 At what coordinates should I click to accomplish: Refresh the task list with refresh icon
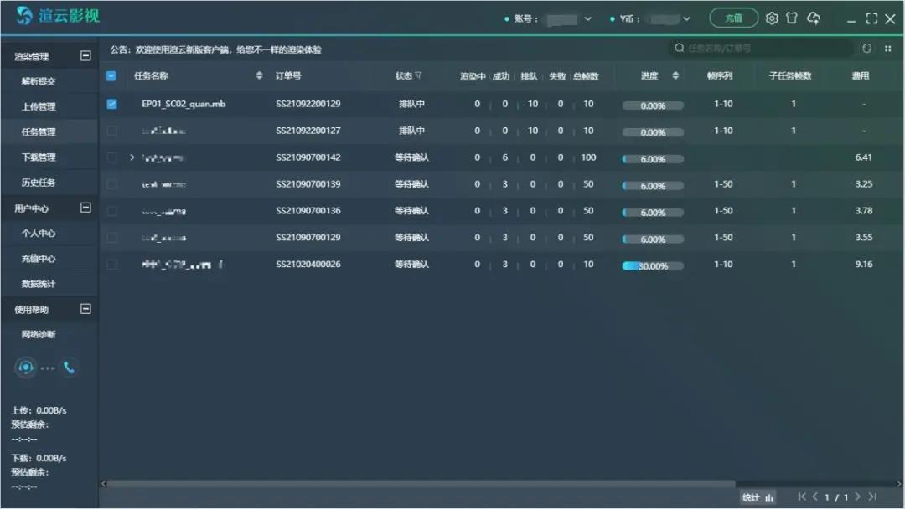866,49
